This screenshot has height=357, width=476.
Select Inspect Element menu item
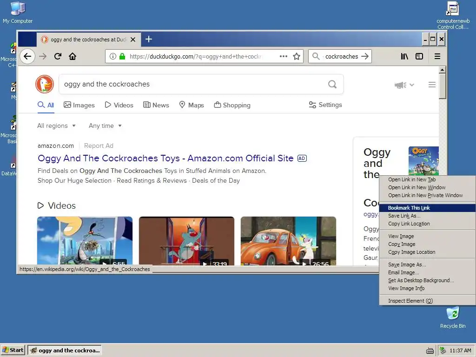pyautogui.click(x=427, y=301)
